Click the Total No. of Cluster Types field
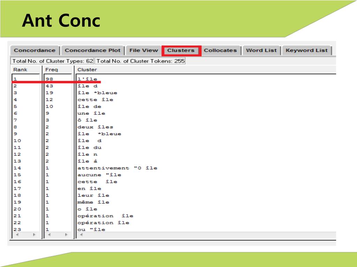Screen dimensions: 357x267 pos(53,61)
